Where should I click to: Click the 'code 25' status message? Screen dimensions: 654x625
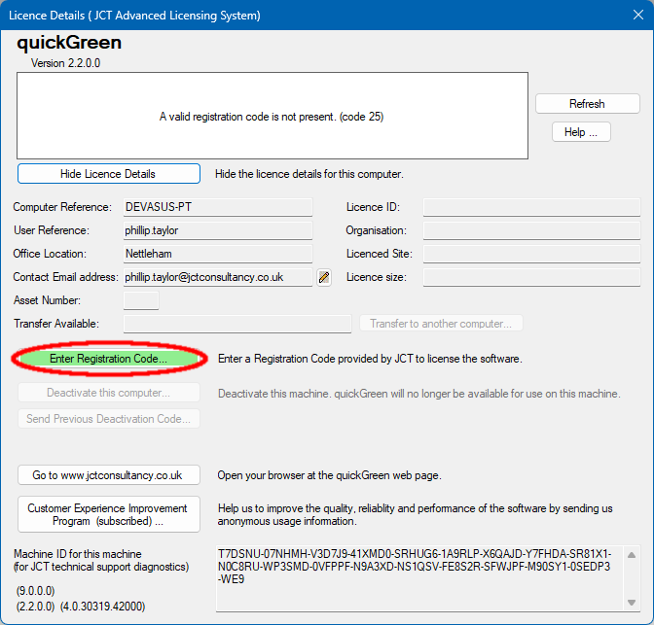coord(272,117)
